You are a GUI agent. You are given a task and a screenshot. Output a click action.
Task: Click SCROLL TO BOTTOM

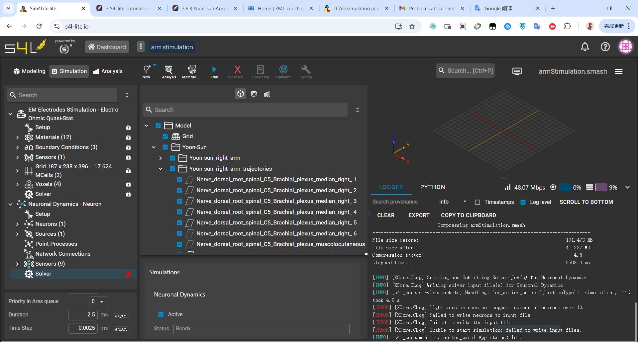586,202
